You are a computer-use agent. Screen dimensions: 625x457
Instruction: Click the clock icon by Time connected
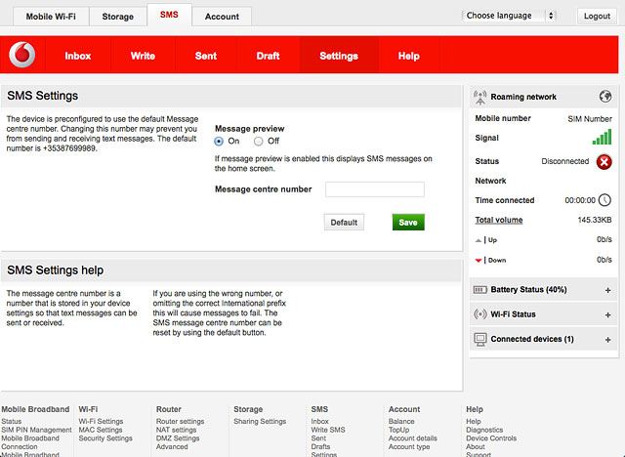pyautogui.click(x=604, y=200)
